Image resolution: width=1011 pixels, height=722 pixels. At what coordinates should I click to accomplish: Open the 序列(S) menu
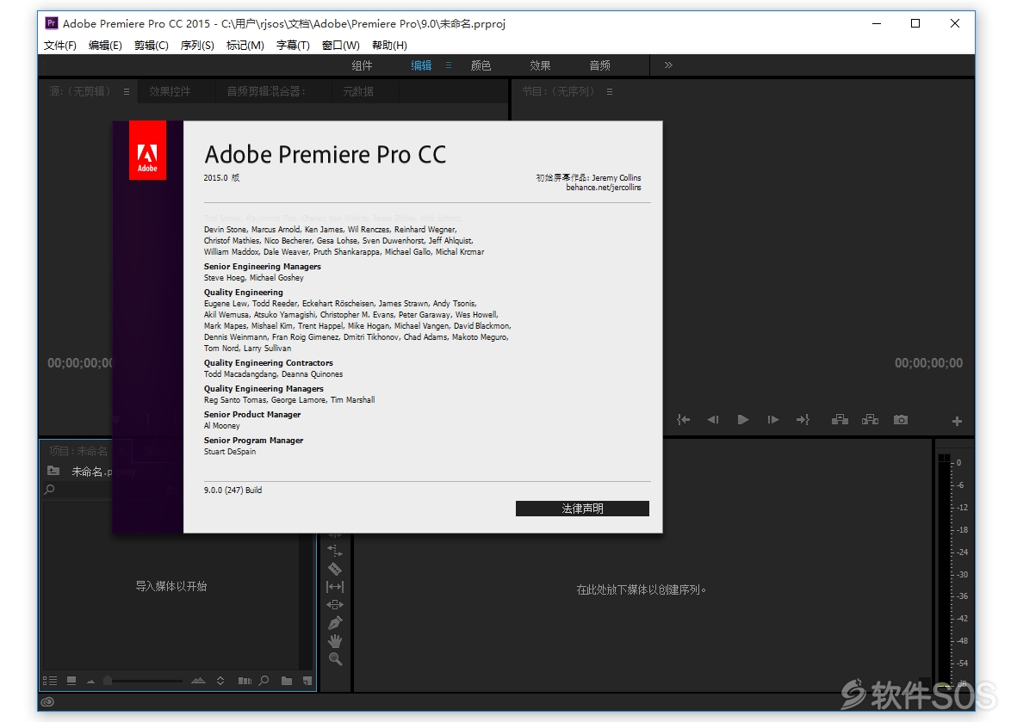coord(197,45)
